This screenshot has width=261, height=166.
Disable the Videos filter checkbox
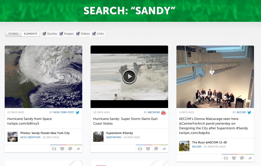78,34
